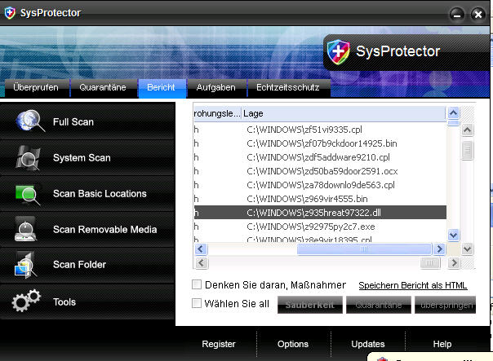Click the large SysProtector shield logo
Viewport: 493px width, 361px height.
pyautogui.click(x=338, y=52)
